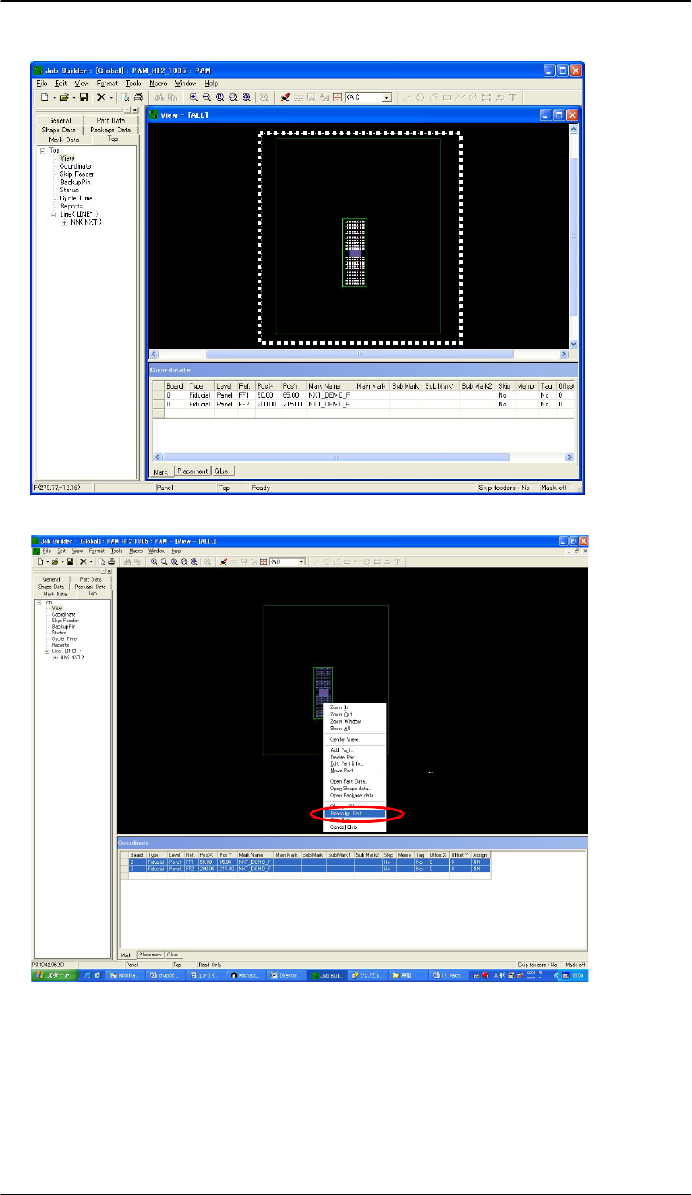The image size is (692, 1195).
Task: Click Open folder icon in upper window toolbar
Action: pos(63,97)
